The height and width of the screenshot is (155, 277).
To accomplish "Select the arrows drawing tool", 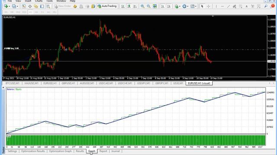I will point(259,6).
